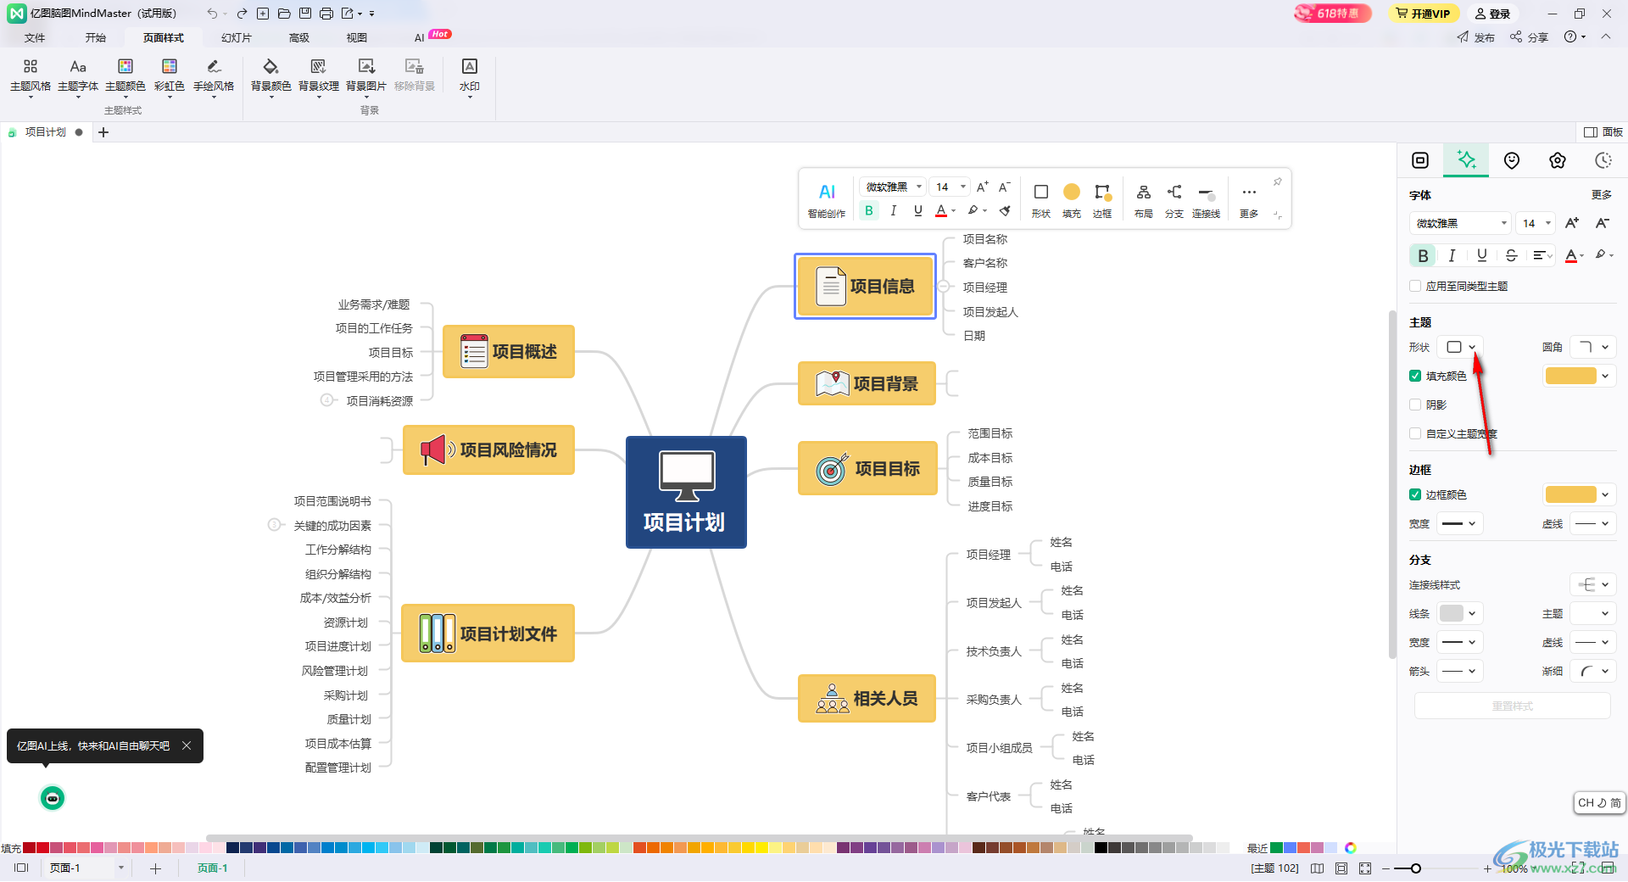Open the clipart panel tab icon
The width and height of the screenshot is (1628, 882).
coord(1558,160)
